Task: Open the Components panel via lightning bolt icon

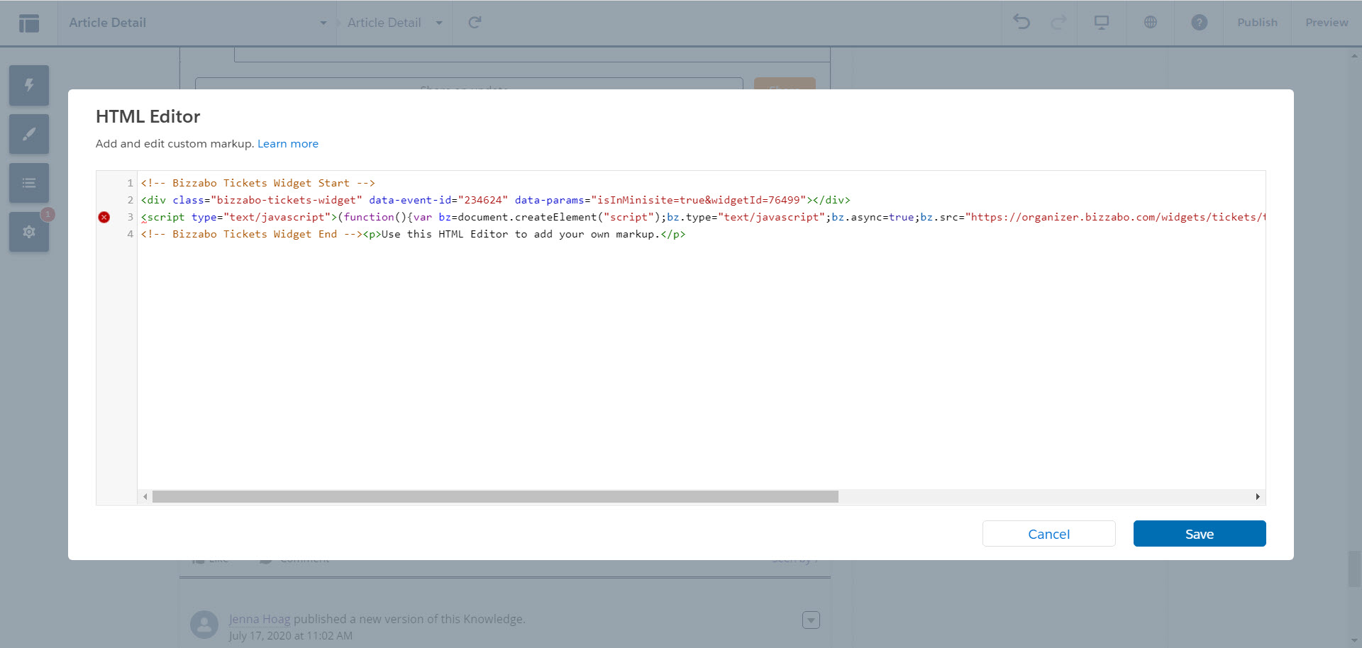Action: 28,85
